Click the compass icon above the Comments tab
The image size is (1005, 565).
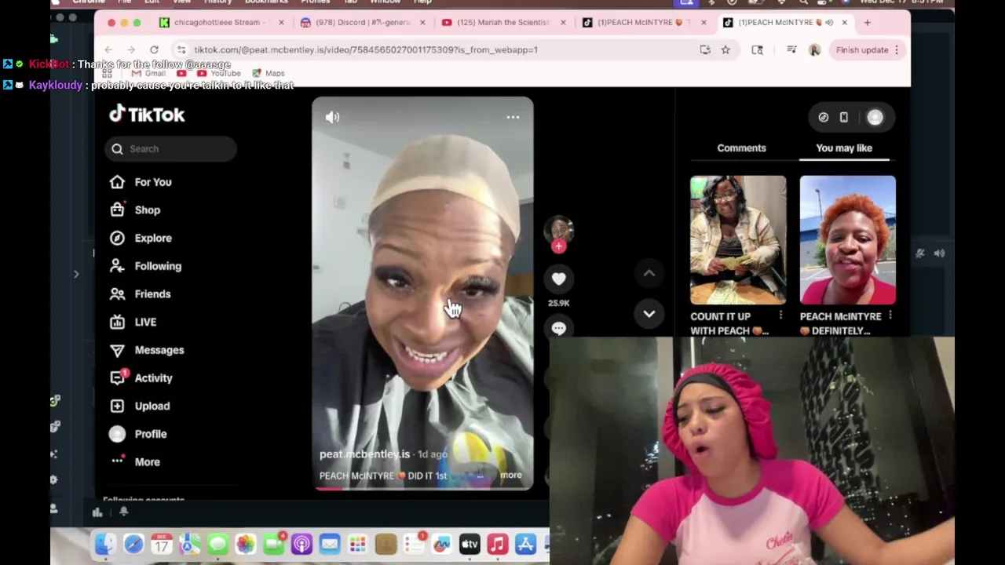823,118
